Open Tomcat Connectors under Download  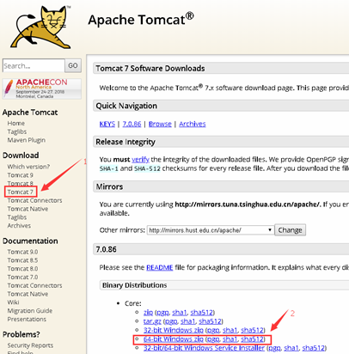click(x=34, y=200)
